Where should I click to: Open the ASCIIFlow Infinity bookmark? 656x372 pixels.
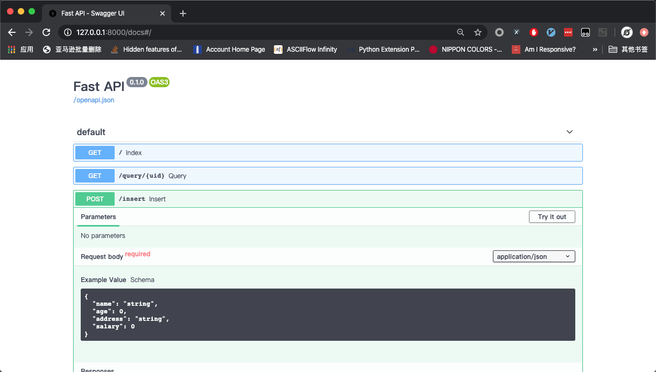pyautogui.click(x=306, y=50)
